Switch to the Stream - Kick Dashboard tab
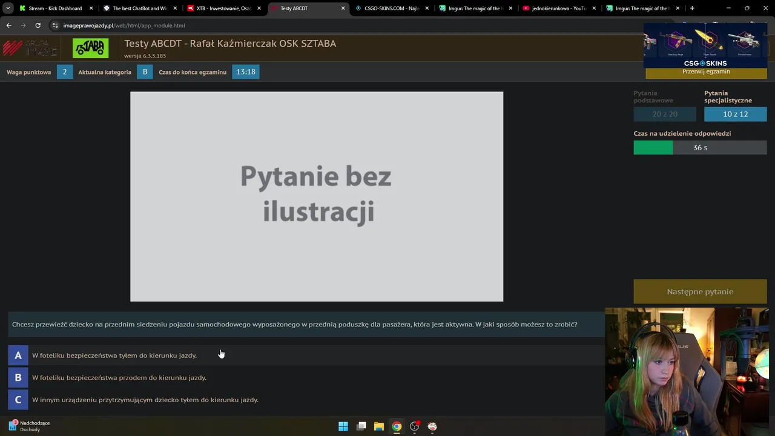 [x=55, y=8]
